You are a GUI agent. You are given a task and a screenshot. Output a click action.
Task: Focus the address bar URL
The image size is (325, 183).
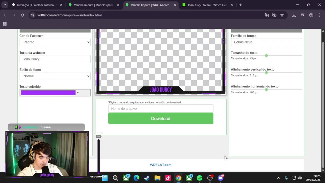(x=70, y=15)
